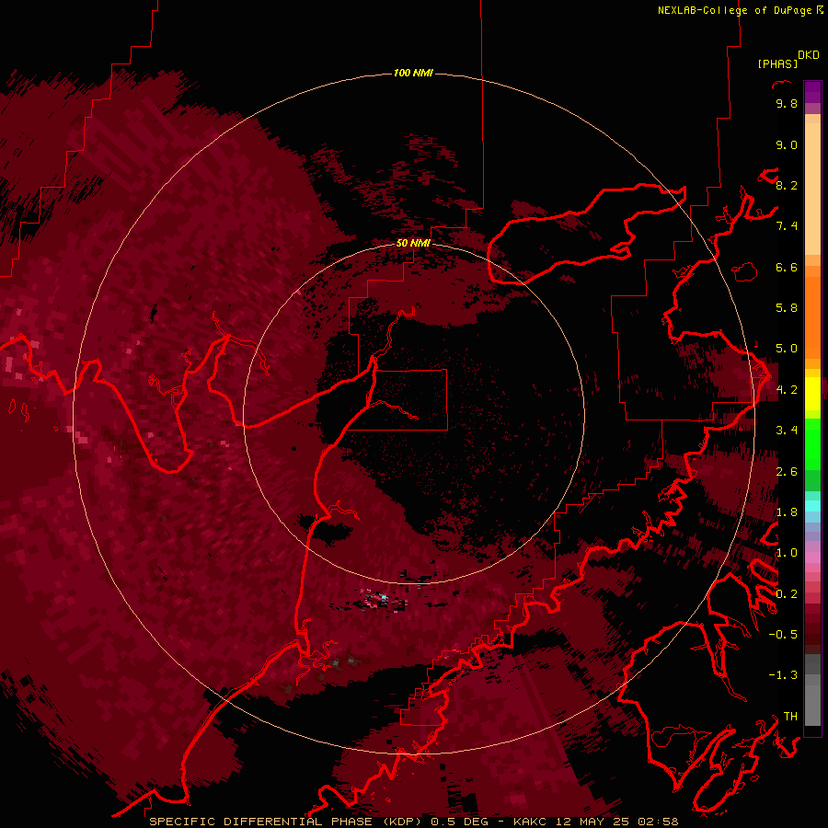Click the purple top segment of color scale

click(x=812, y=92)
